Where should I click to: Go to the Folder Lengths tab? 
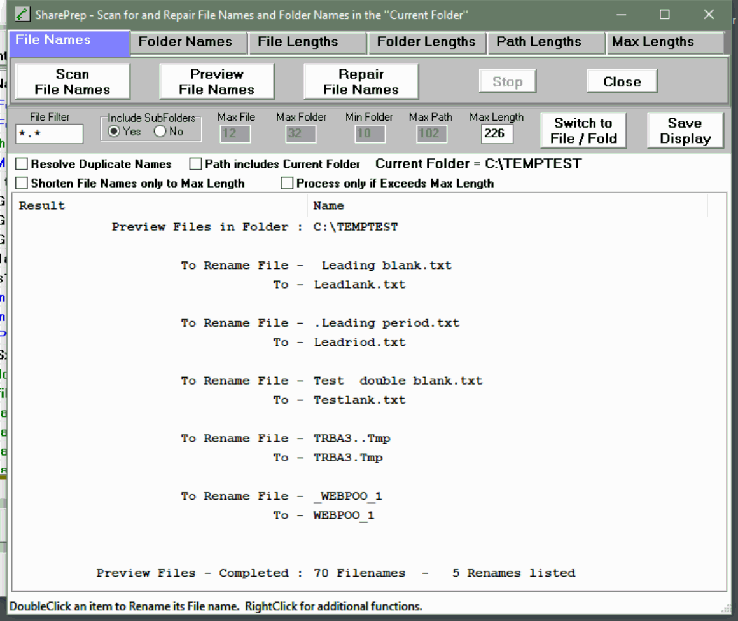pyautogui.click(x=428, y=43)
